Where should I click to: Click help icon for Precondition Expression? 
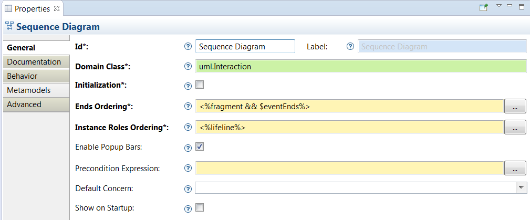pyautogui.click(x=188, y=169)
